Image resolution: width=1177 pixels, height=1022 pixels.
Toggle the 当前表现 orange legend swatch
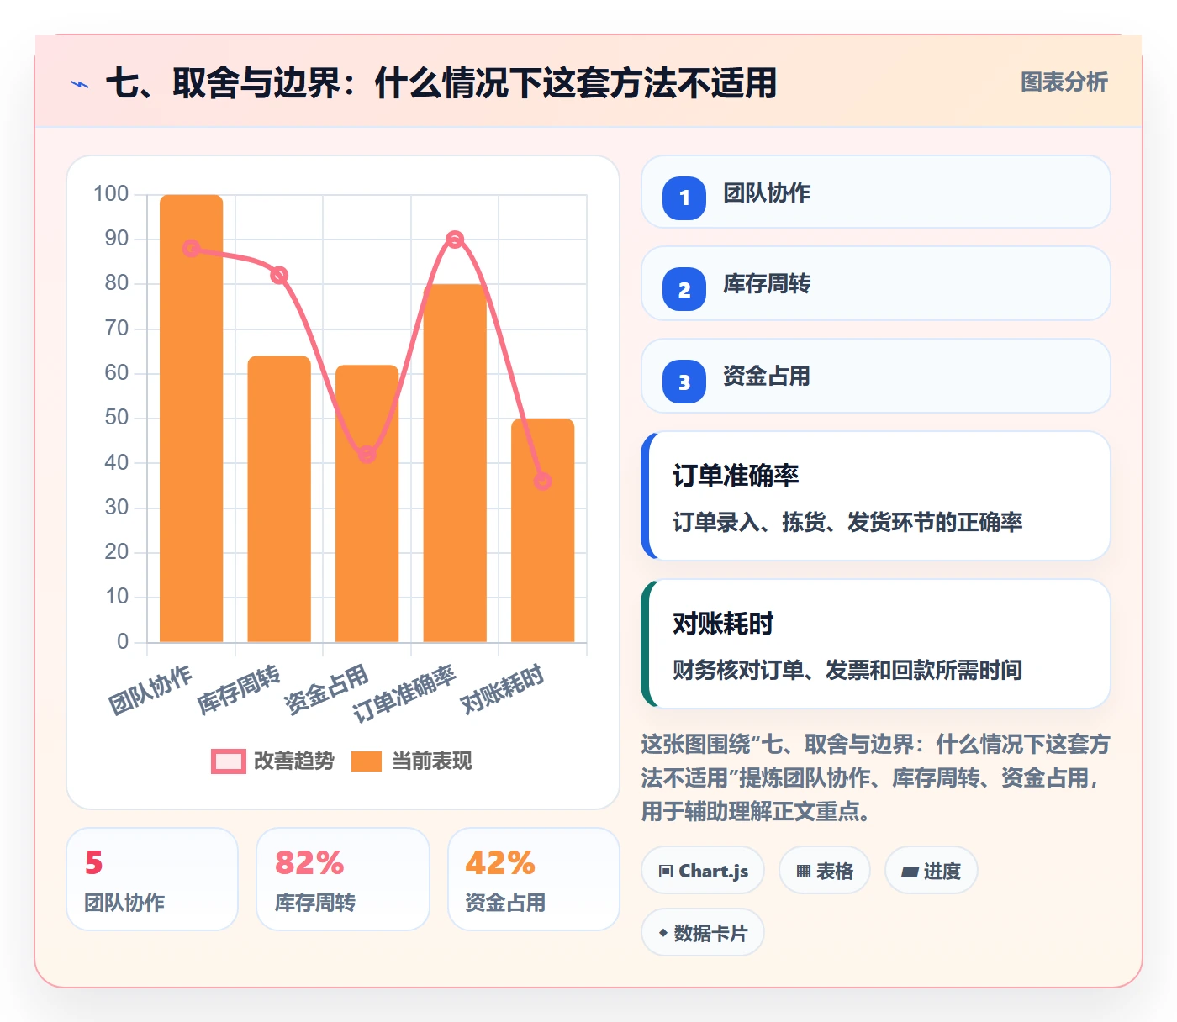pyautogui.click(x=367, y=761)
